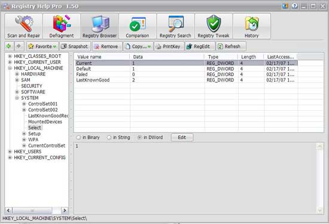This screenshot has width=329, height=224.
Task: Click the tree horizontal scrollbar thumb
Action: click(32, 210)
